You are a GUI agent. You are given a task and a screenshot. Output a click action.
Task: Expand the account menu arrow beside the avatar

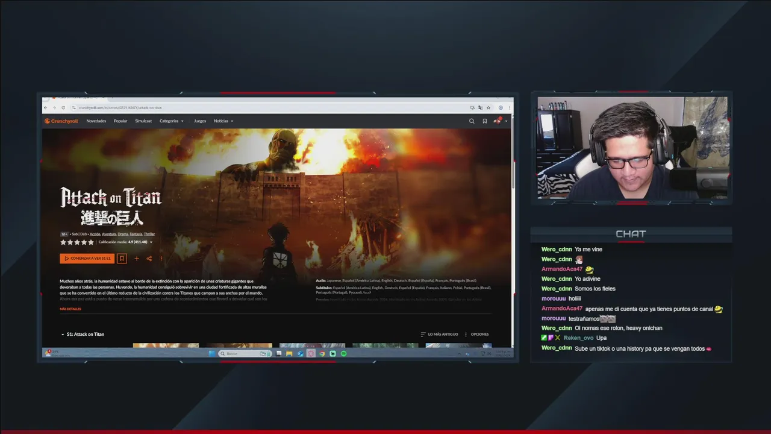coord(506,121)
